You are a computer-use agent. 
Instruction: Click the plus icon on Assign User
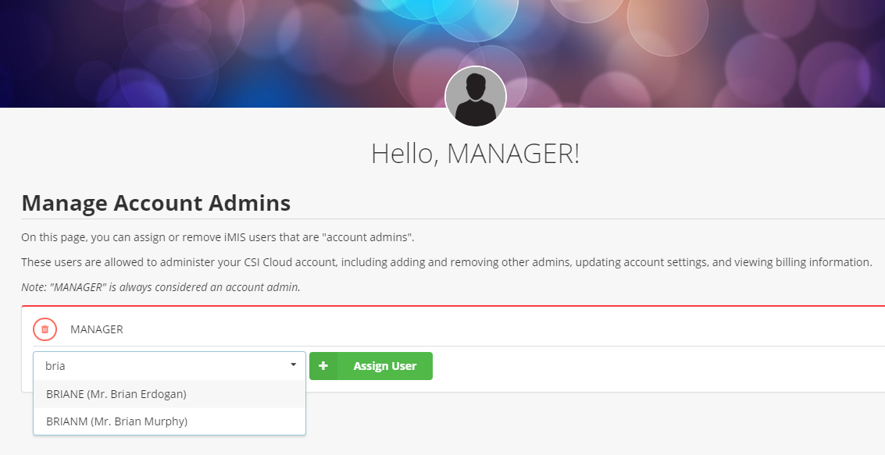click(x=323, y=366)
